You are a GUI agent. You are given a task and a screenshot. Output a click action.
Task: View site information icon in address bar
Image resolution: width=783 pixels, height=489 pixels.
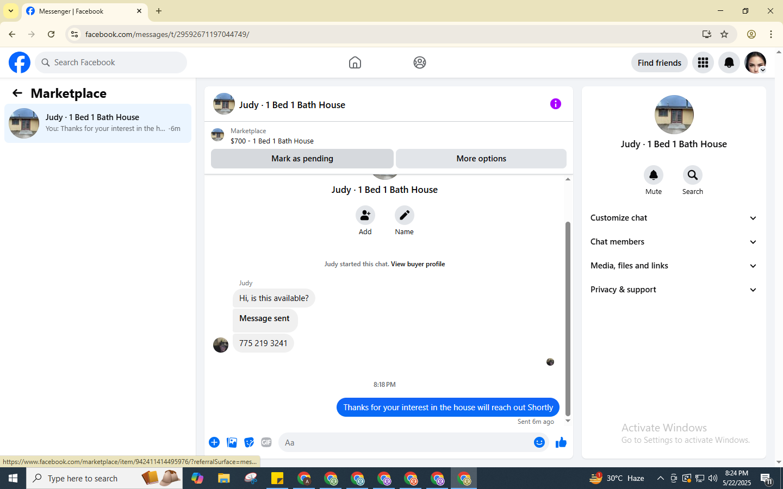click(x=74, y=34)
